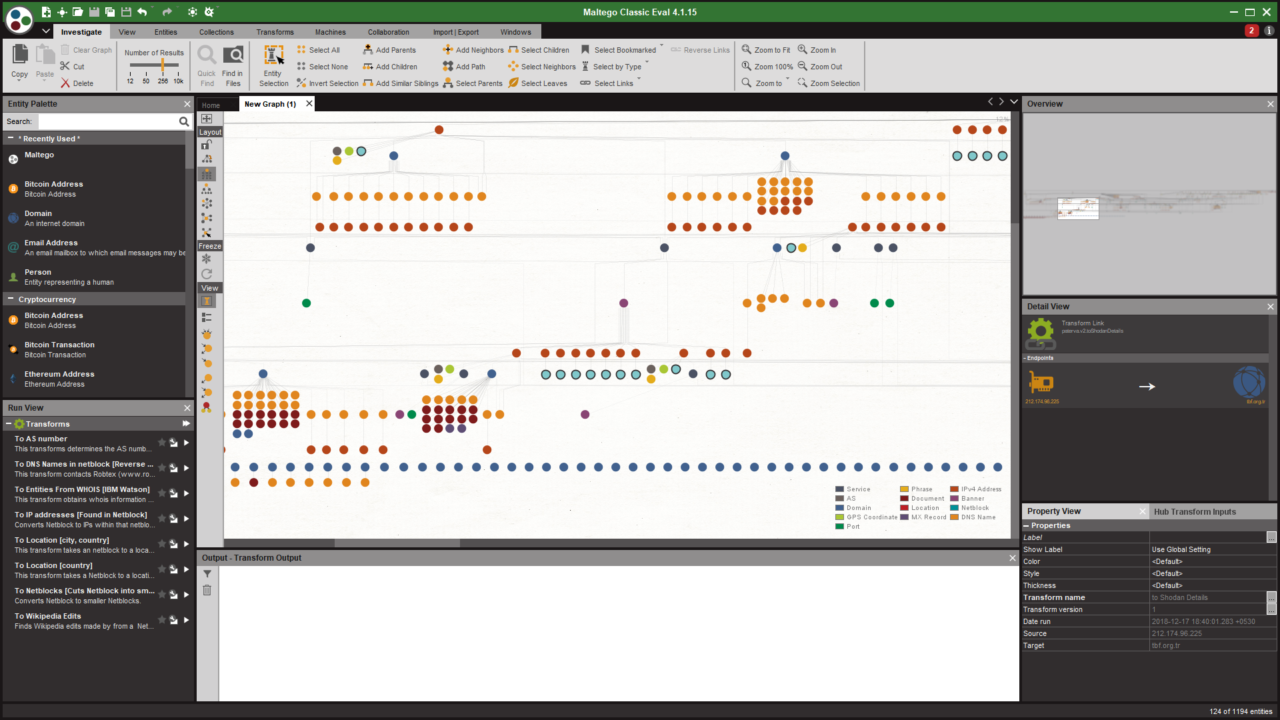This screenshot has width=1280, height=720.
Task: Open the View ribbon tab
Action: click(x=127, y=32)
